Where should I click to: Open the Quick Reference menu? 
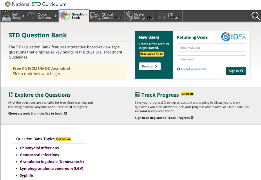coord(42,16)
